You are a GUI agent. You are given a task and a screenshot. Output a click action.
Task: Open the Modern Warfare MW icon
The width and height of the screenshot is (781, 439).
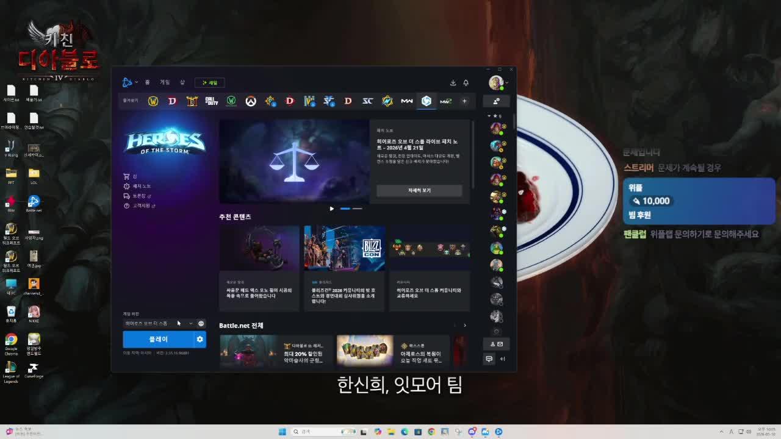(x=406, y=101)
